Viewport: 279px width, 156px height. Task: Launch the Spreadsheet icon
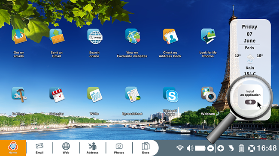pos(133,94)
